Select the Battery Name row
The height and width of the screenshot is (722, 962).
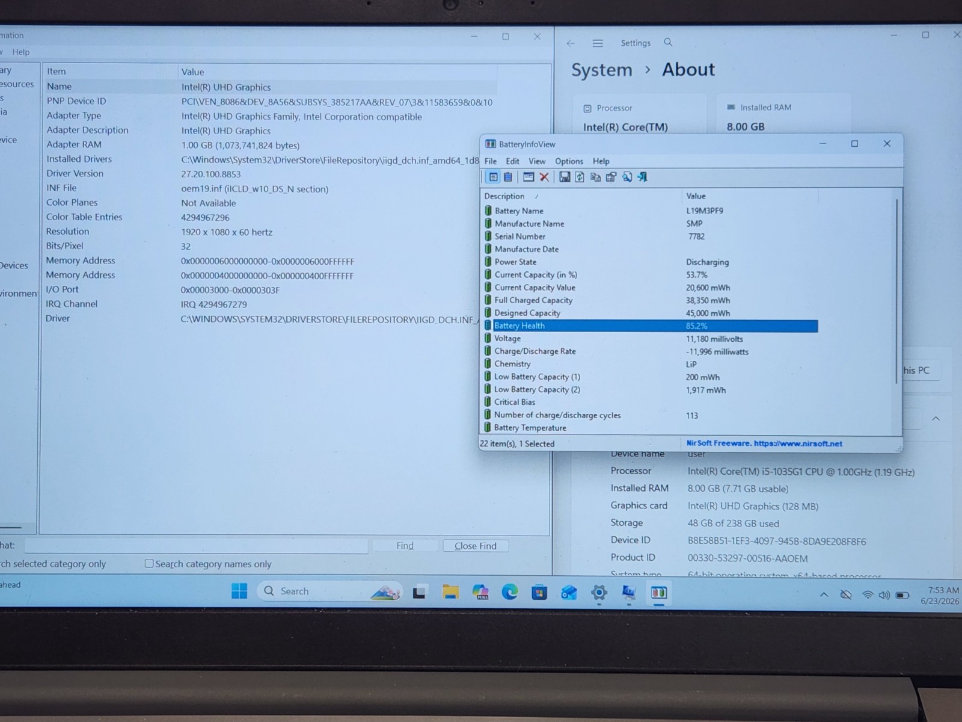click(x=650, y=211)
